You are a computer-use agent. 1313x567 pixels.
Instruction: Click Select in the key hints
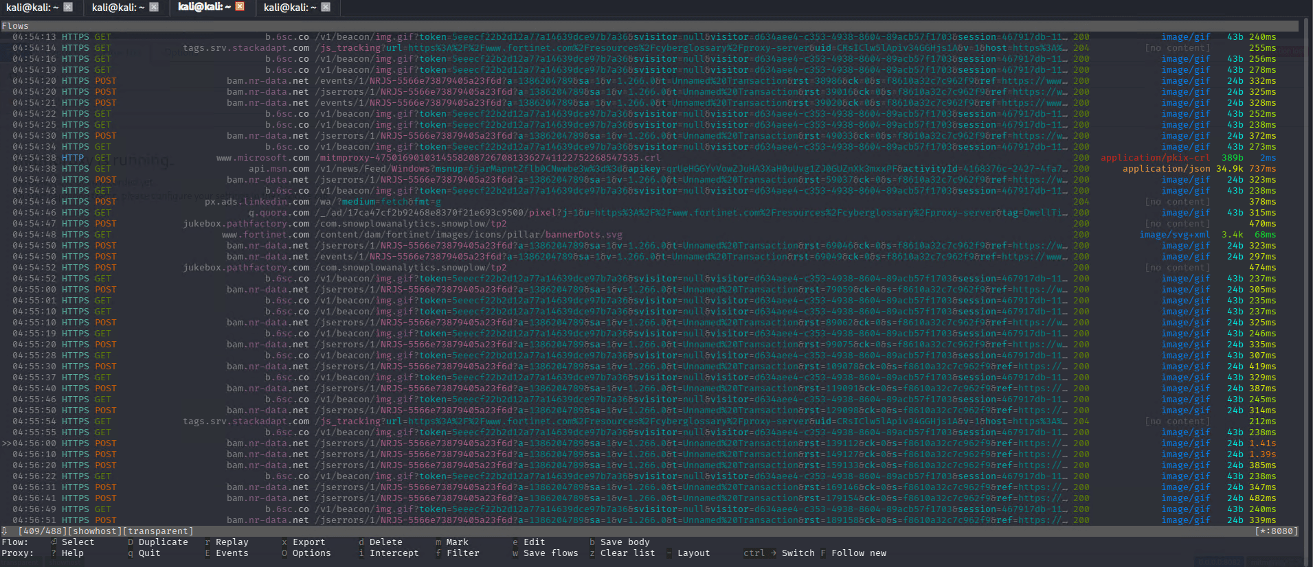(78, 542)
